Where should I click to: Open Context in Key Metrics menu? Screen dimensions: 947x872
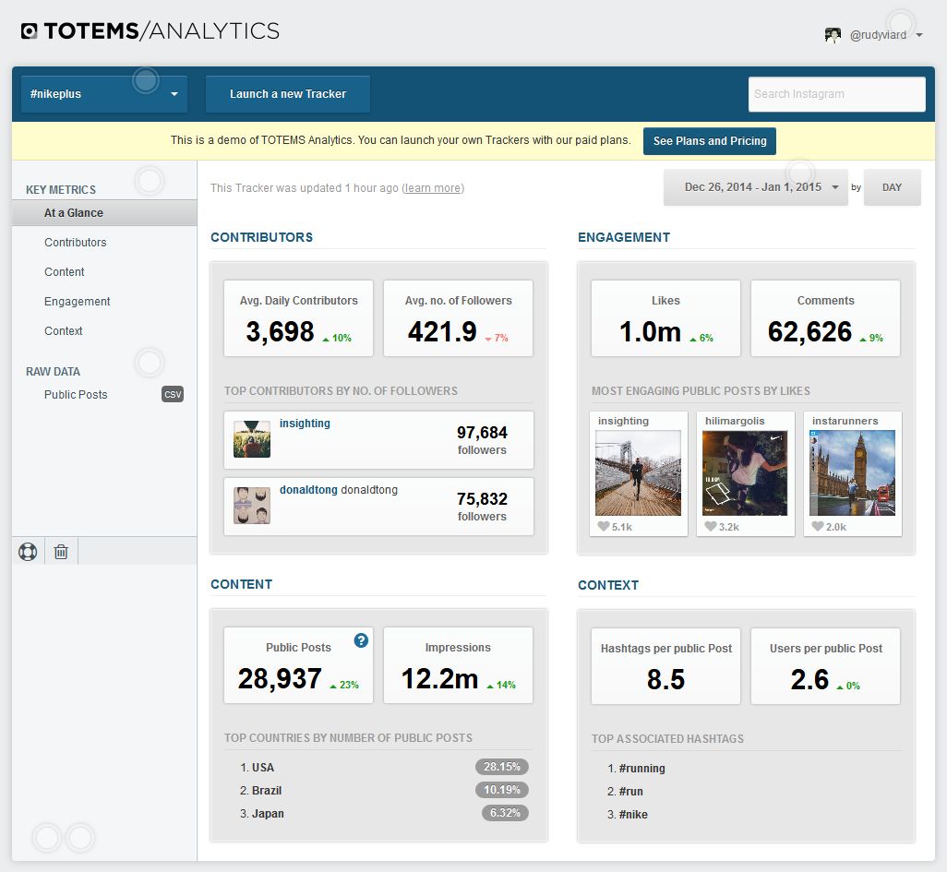63,331
